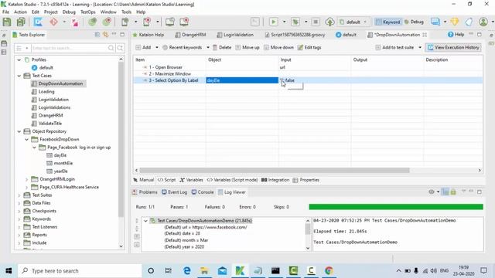Screen dimensions: 495x278
Task: Click the green Spy Web globe icon
Action: pyautogui.click(x=92, y=22)
